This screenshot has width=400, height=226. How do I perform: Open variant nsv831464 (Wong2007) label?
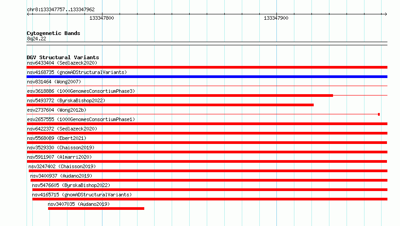(x=54, y=82)
